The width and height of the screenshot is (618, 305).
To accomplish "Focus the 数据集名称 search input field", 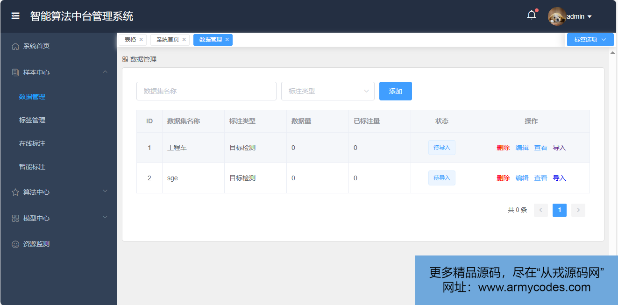I will pyautogui.click(x=206, y=91).
